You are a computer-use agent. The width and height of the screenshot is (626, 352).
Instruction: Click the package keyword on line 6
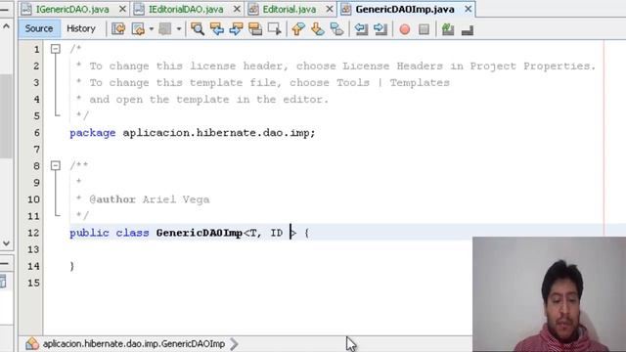[x=93, y=133]
